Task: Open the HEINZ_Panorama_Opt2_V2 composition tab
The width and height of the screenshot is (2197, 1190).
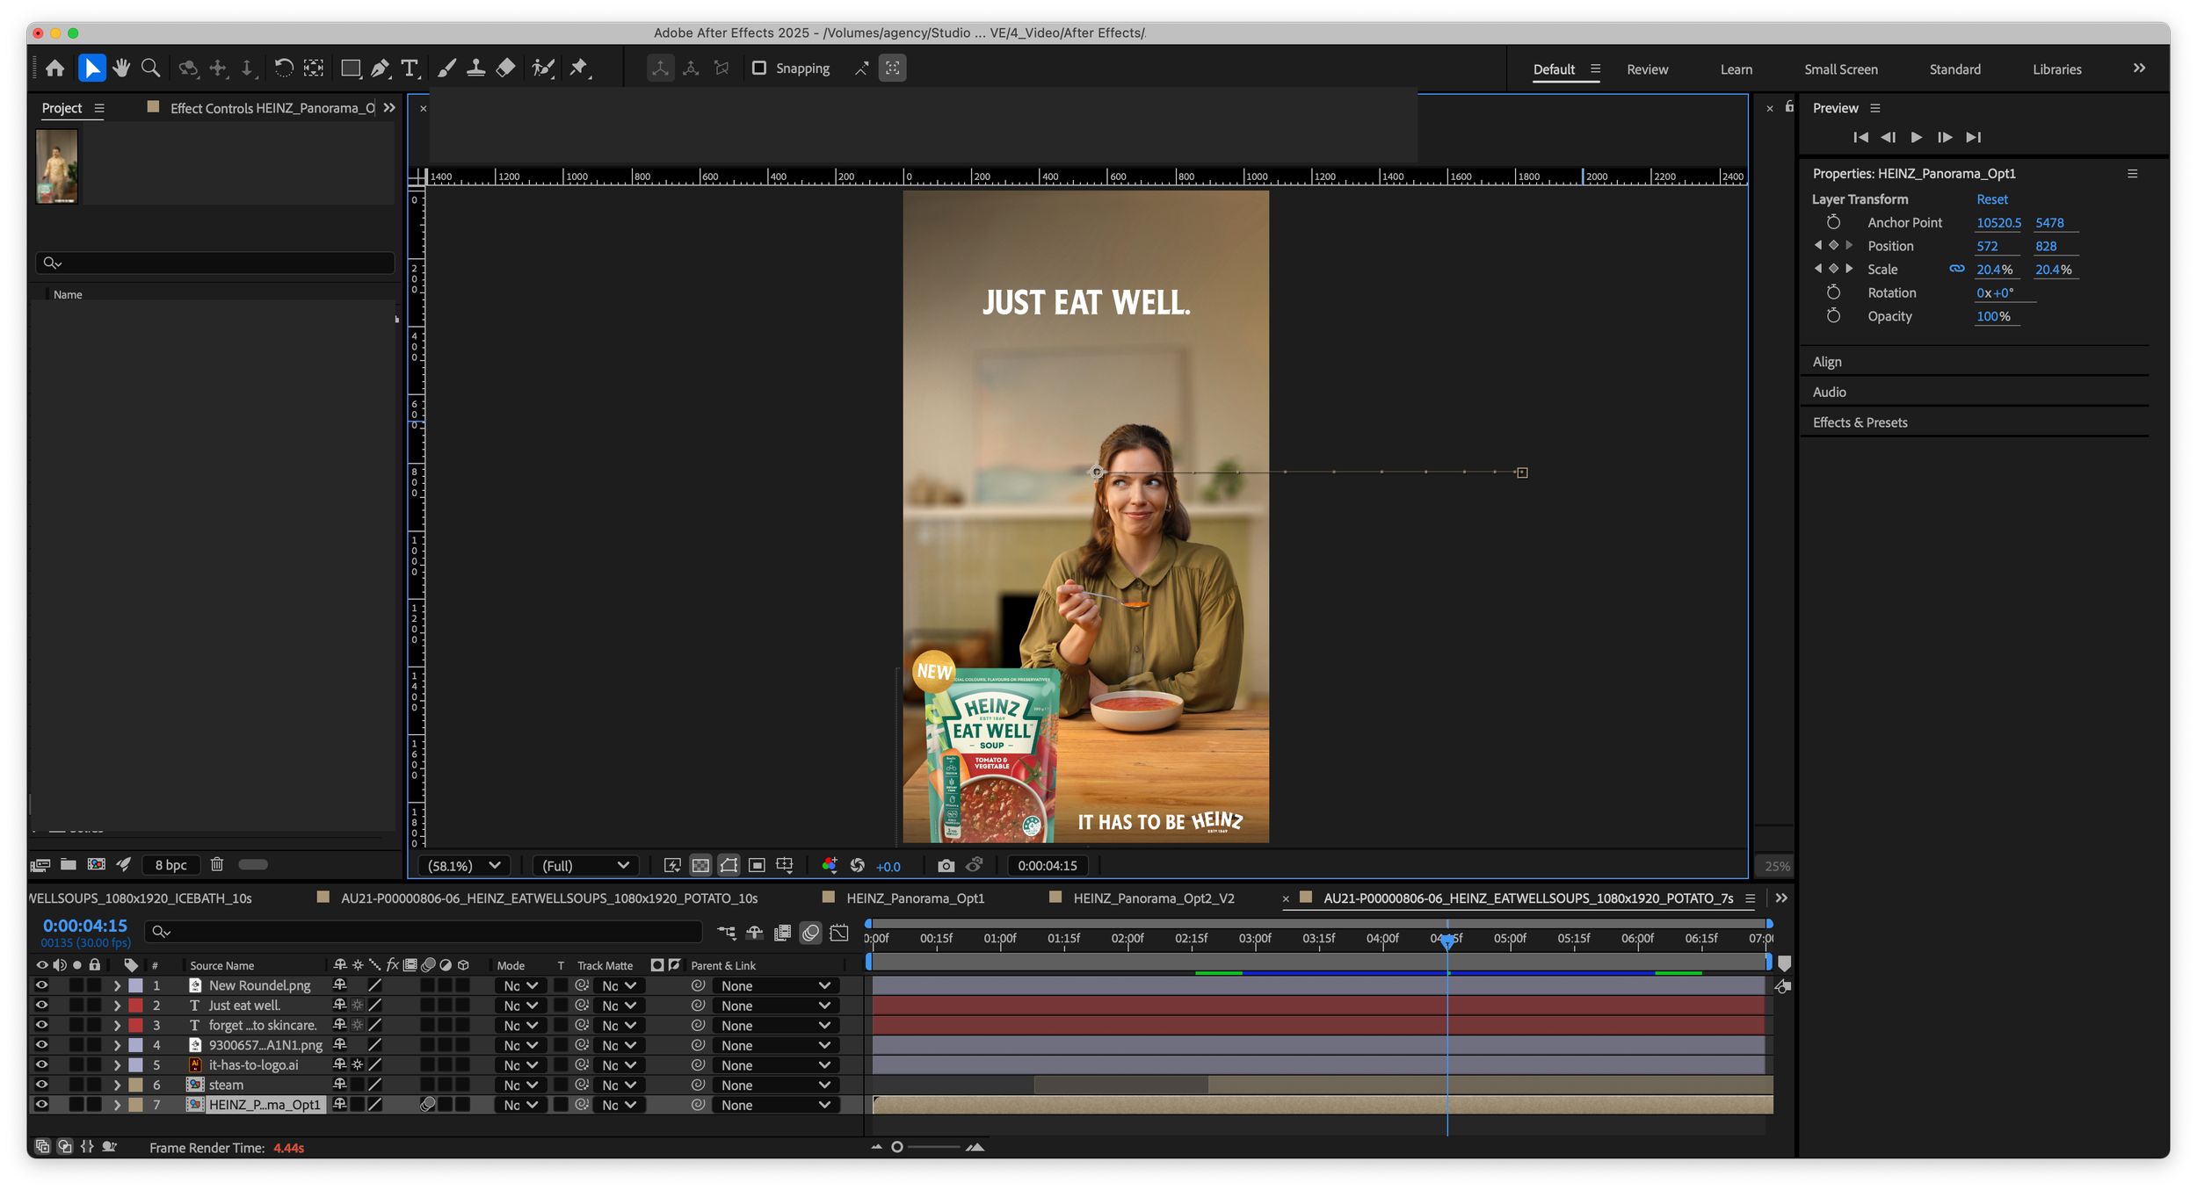Action: [1153, 898]
